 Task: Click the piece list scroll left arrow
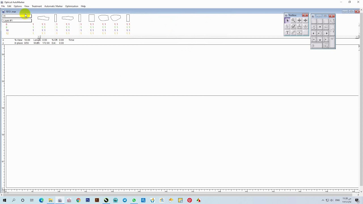pyautogui.click(x=39, y=37)
